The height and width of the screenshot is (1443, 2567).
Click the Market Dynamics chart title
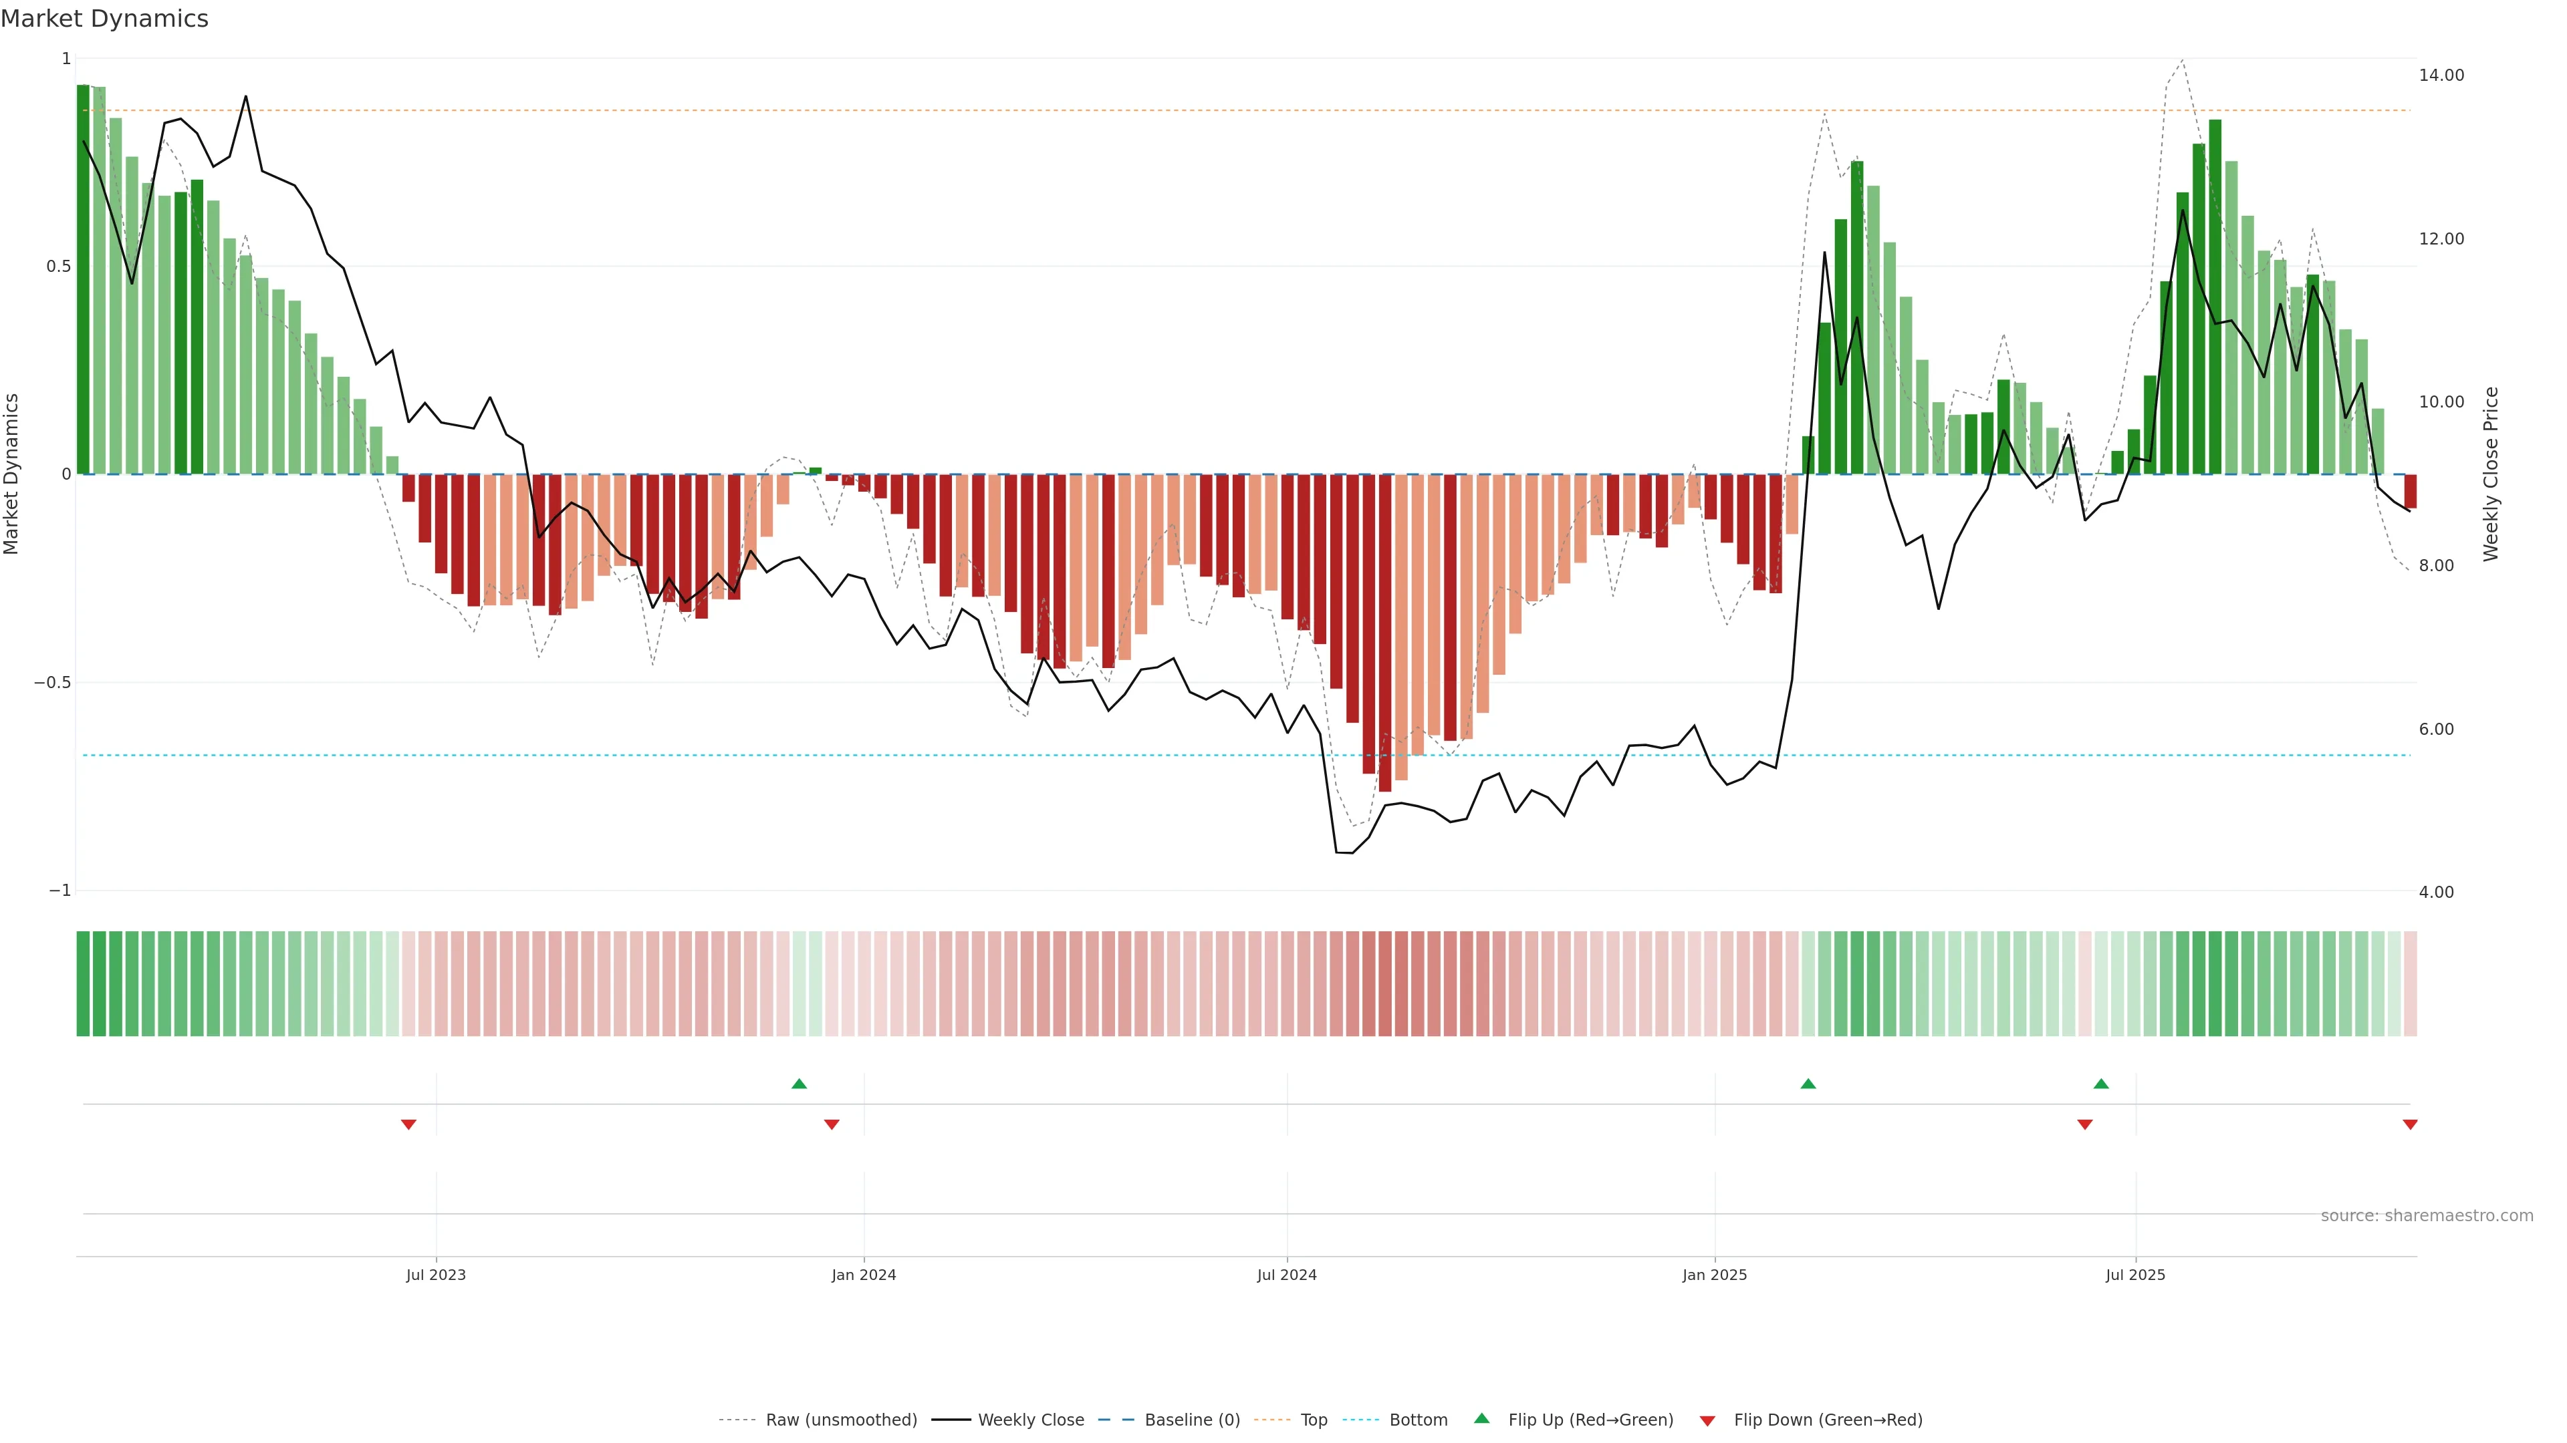coord(105,19)
